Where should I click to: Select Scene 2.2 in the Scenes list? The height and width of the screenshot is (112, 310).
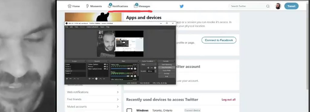pyautogui.click(x=75, y=71)
